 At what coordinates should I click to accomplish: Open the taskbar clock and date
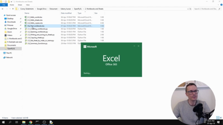(211, 122)
